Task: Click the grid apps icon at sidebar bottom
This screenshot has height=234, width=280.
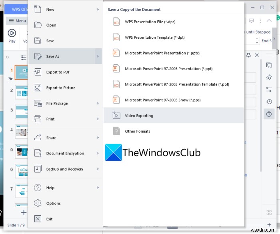Action: [x=269, y=212]
